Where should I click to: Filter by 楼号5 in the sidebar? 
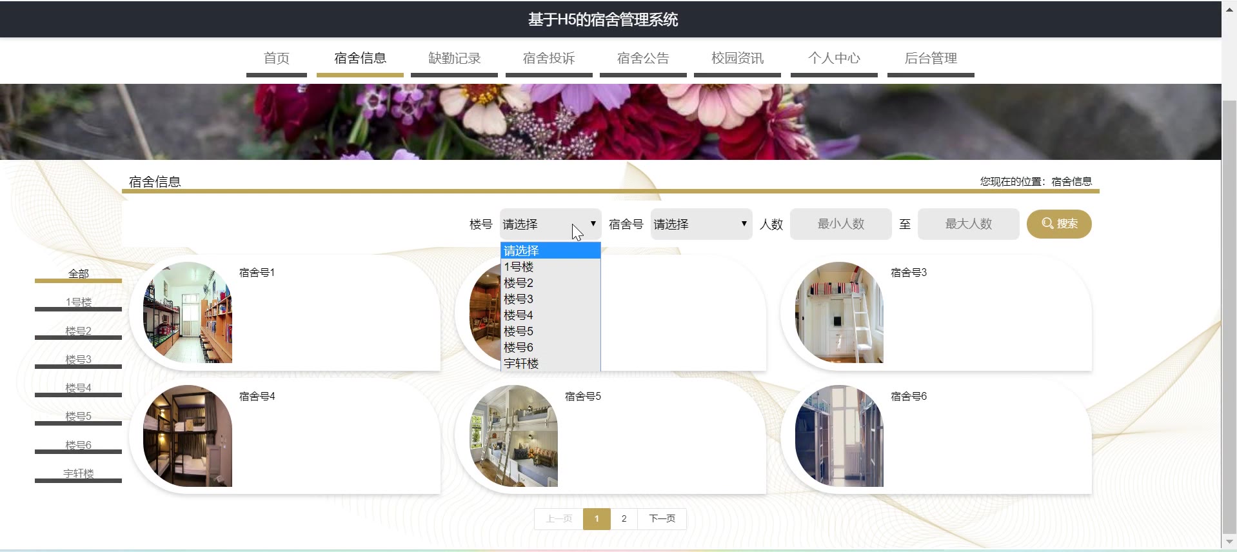pos(78,417)
